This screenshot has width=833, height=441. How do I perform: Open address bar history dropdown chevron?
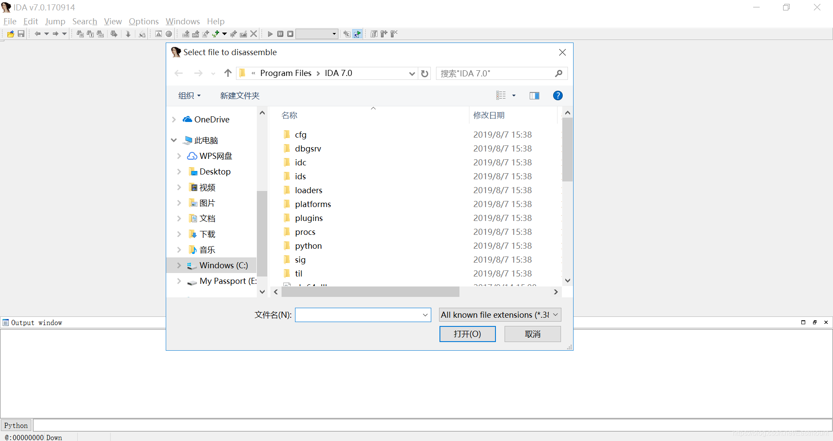pyautogui.click(x=412, y=73)
